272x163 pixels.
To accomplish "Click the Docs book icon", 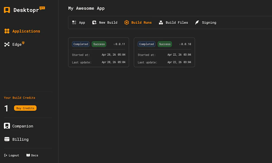I will [28, 155].
